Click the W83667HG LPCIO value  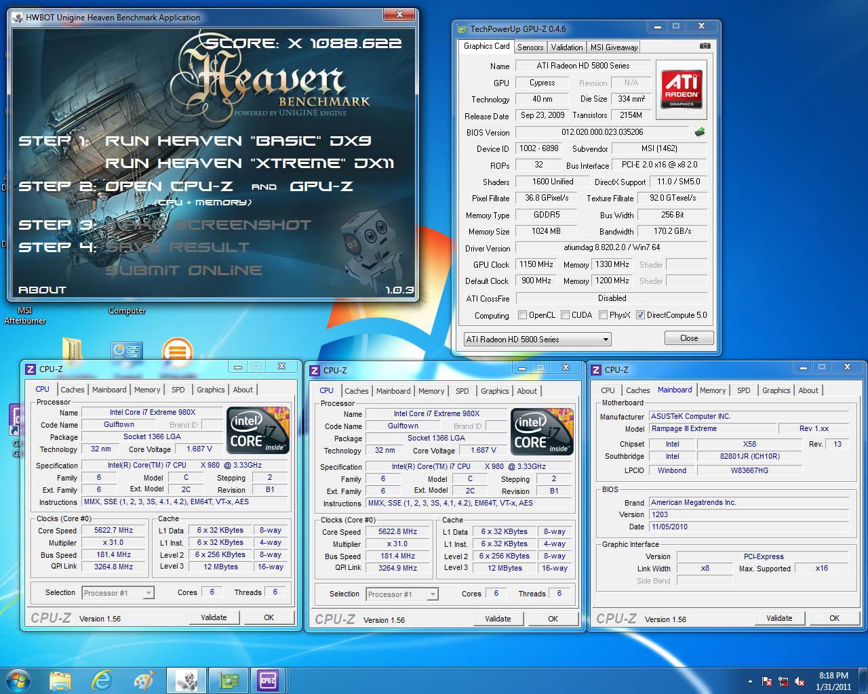click(750, 470)
